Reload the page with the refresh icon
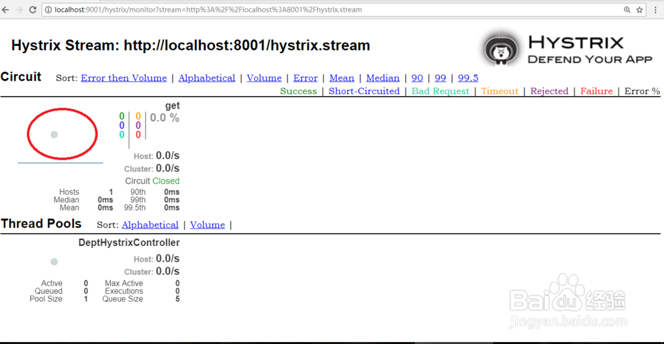Screen dimensions: 664x344 (33, 10)
